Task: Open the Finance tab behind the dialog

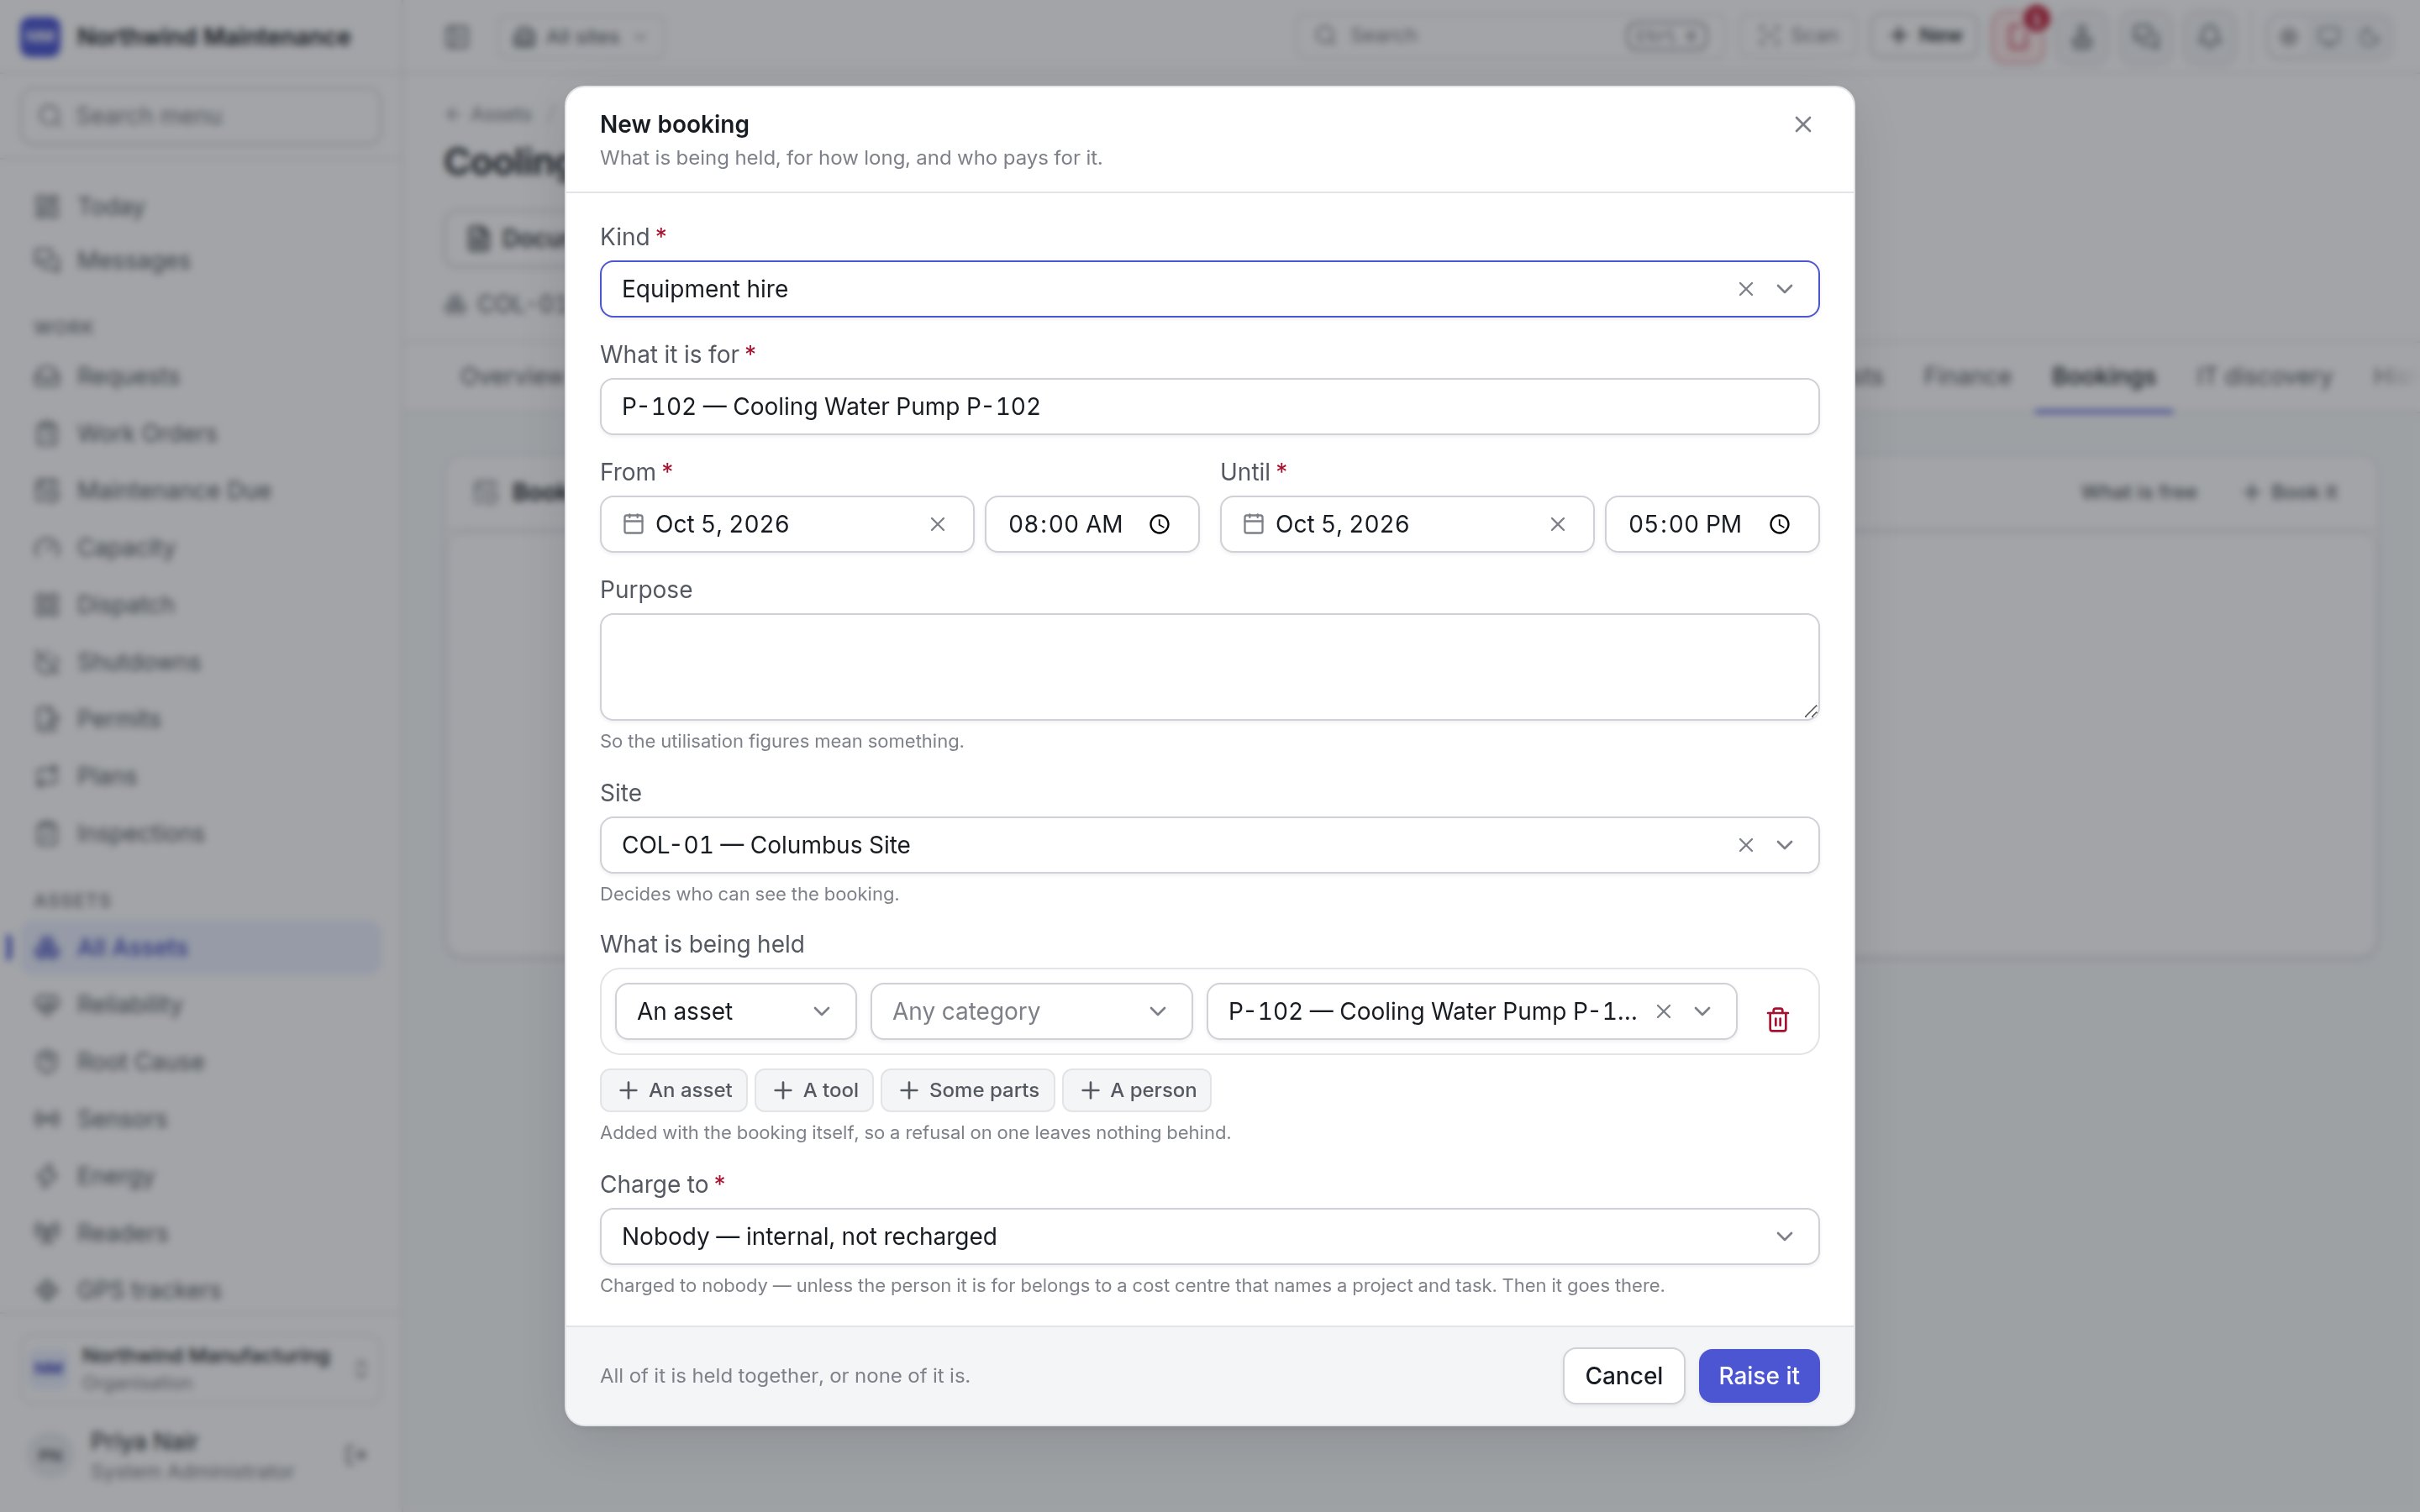Action: click(1966, 376)
